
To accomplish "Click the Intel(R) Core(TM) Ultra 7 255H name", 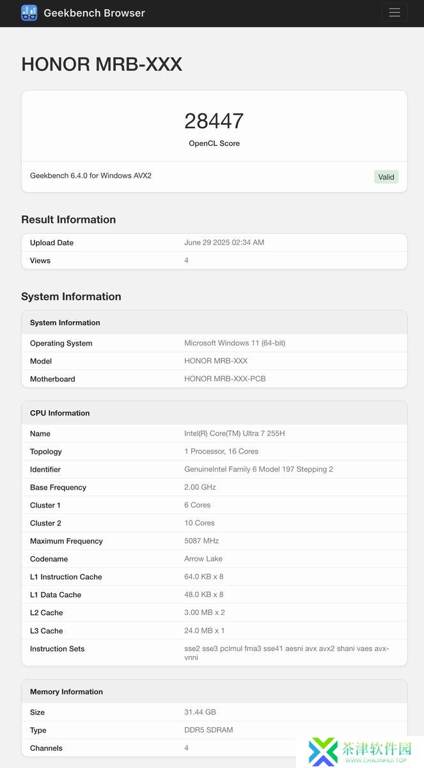I will coord(235,433).
